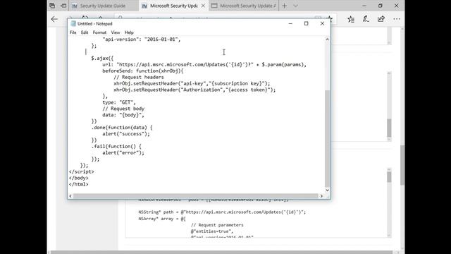This screenshot has width=451, height=254.
Task: Click the url line with api.msrc.microsoft.com
Action: click(x=204, y=64)
